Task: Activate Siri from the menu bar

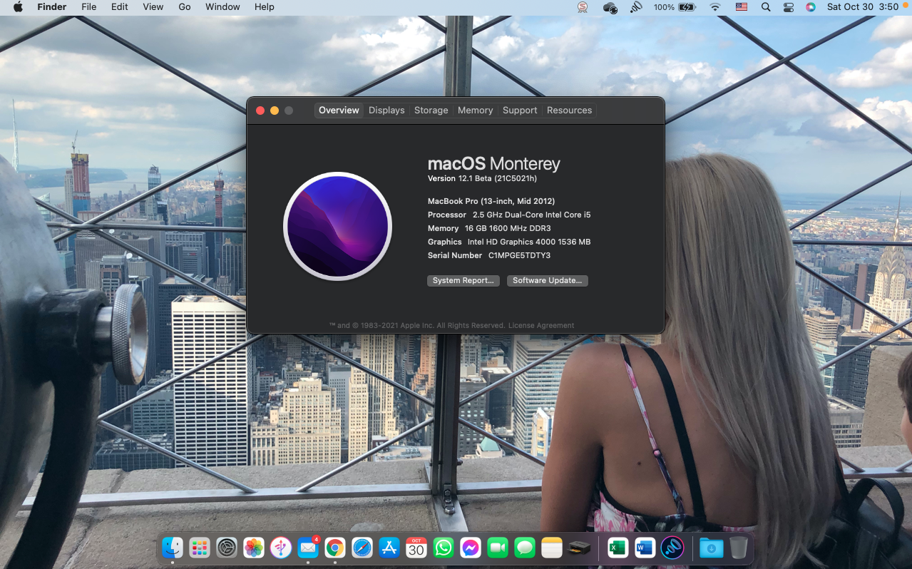Action: [811, 7]
